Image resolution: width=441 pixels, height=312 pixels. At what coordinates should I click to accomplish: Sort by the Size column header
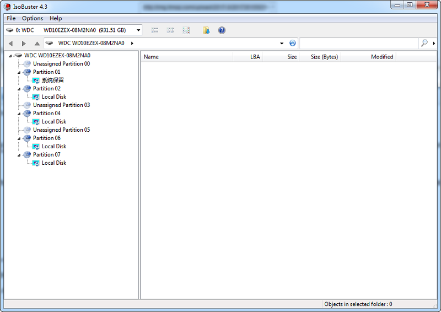(x=281, y=57)
